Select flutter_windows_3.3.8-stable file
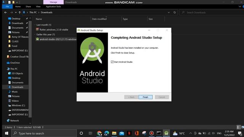Screen dimensions: 244x137 tap(54, 30)
